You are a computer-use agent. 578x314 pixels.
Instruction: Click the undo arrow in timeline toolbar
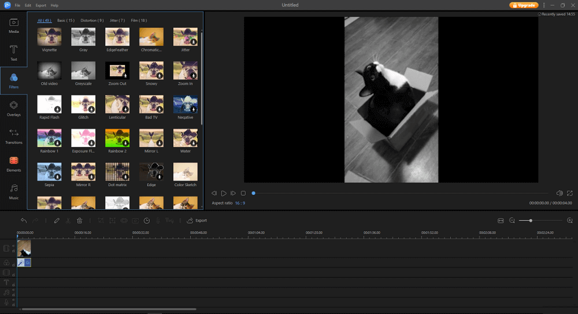24,220
